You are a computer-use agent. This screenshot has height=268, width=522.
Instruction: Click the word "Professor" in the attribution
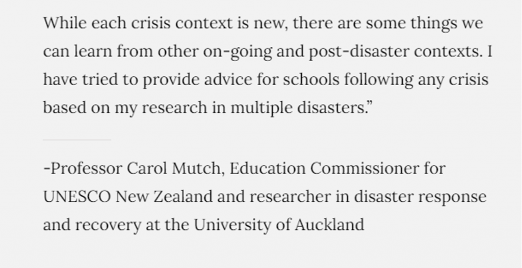click(83, 169)
